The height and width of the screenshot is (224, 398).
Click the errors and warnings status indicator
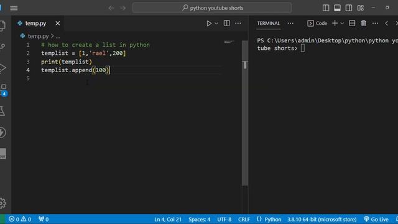[x=20, y=219]
